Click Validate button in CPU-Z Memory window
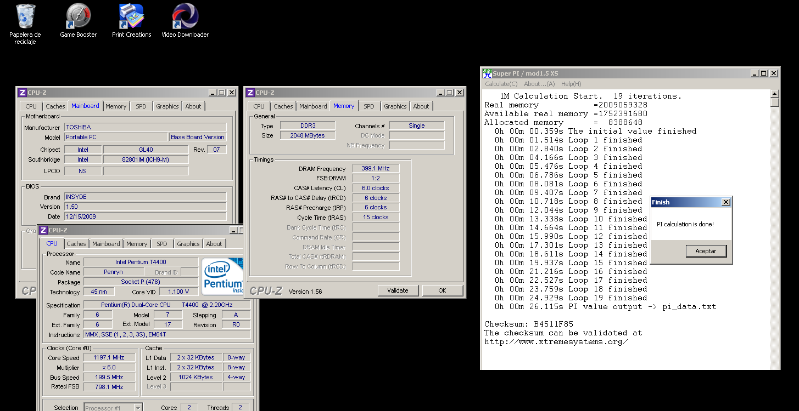 [x=398, y=290]
